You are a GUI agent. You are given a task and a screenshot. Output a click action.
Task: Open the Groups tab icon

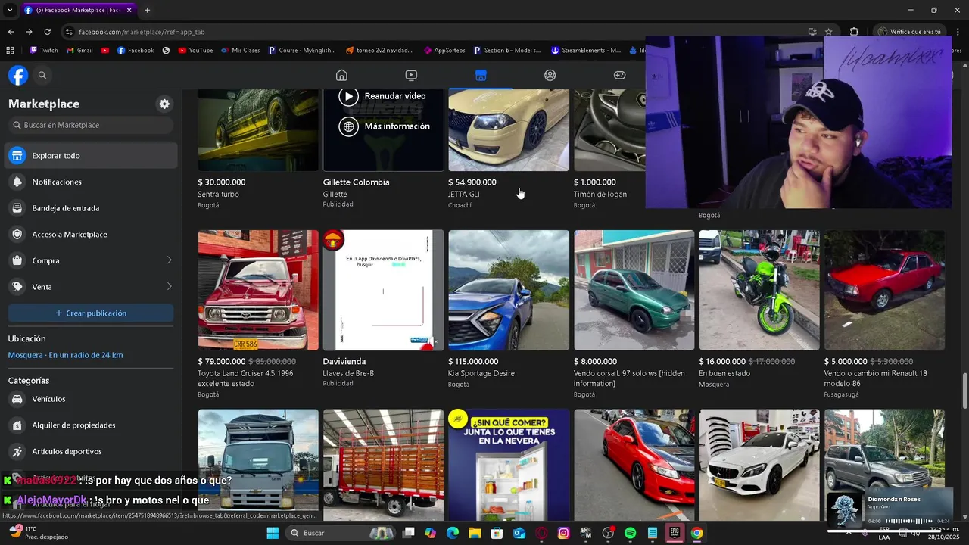coord(550,75)
